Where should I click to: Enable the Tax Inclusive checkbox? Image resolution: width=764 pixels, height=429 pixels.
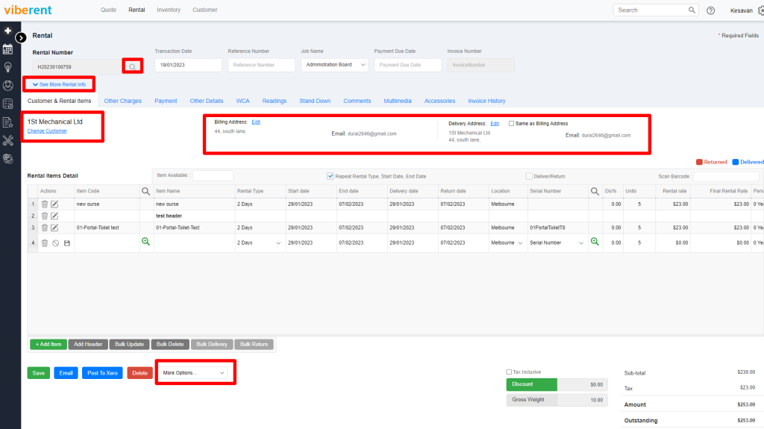point(509,372)
